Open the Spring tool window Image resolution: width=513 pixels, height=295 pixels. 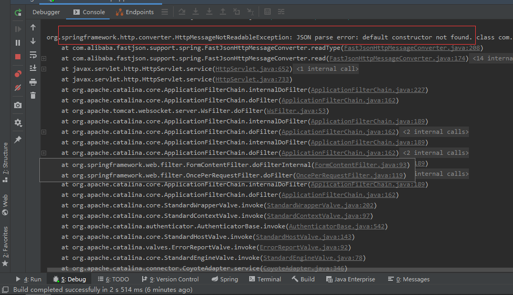[x=225, y=279]
